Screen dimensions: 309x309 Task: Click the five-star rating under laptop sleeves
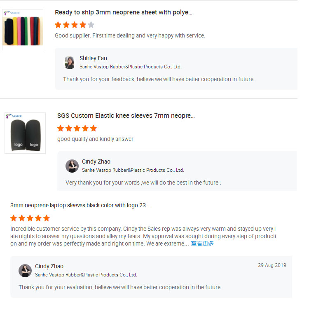(30, 218)
